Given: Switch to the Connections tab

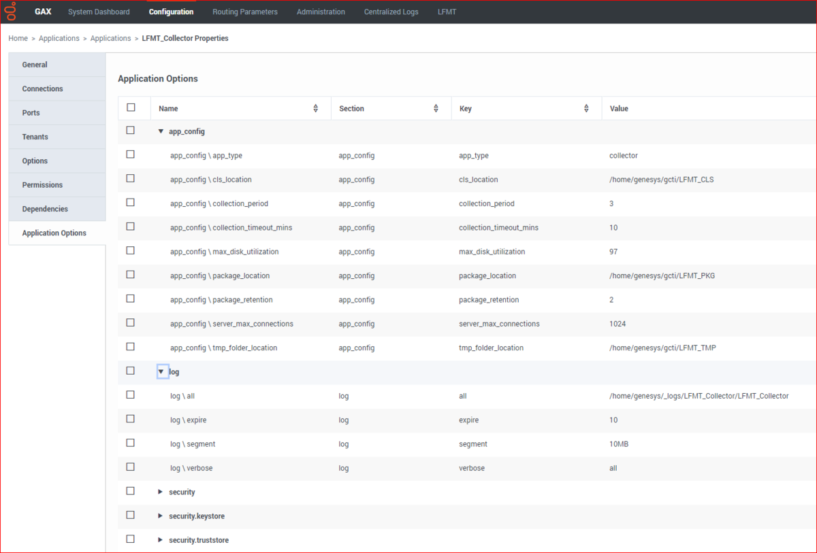Looking at the screenshot, I should [42, 89].
